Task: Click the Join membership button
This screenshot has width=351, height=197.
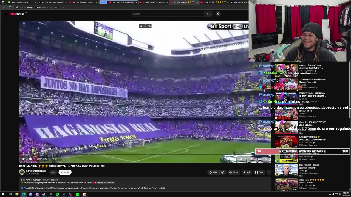Action: tap(53, 172)
